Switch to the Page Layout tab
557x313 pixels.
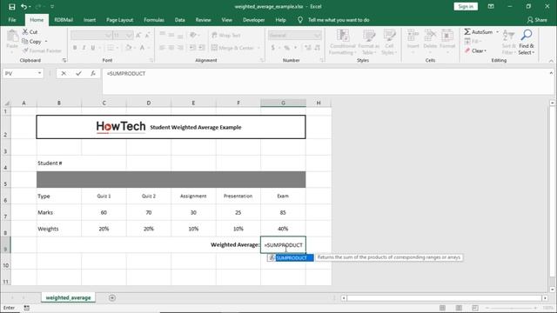tap(120, 20)
